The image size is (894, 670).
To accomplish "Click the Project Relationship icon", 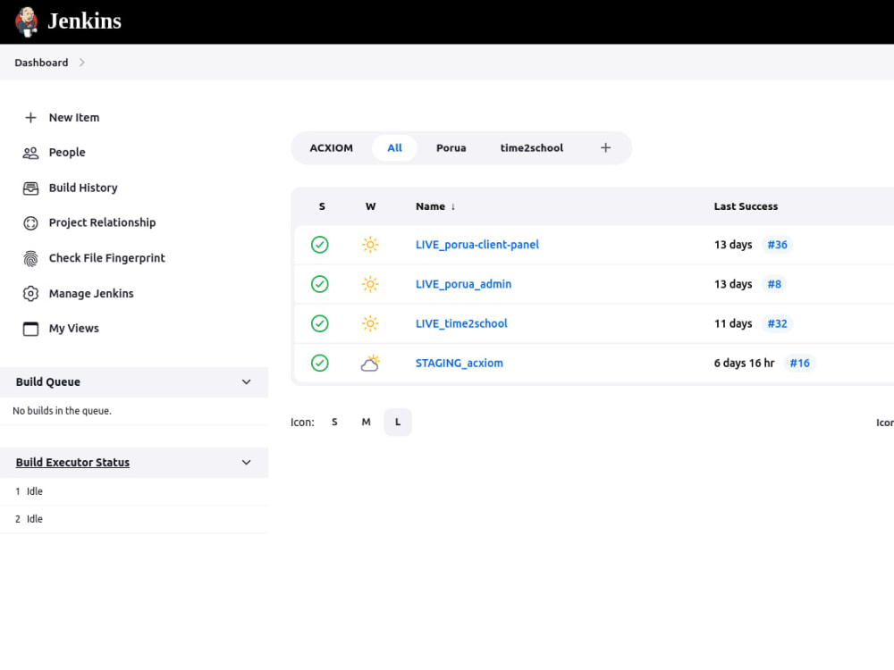I will pos(30,223).
